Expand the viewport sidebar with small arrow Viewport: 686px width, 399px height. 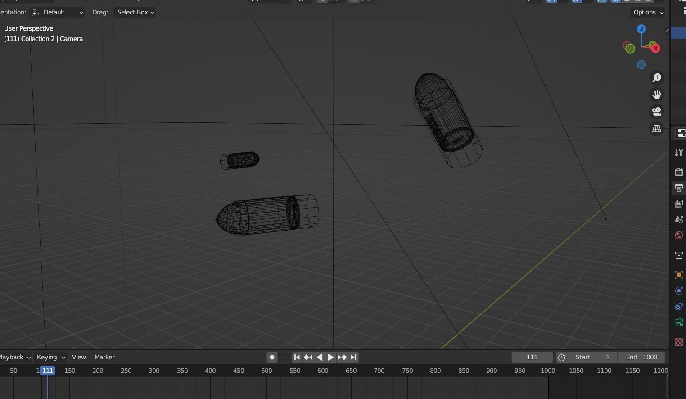pyautogui.click(x=667, y=31)
